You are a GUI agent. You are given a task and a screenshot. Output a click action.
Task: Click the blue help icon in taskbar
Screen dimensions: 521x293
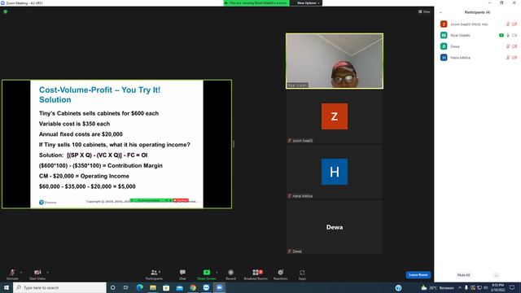click(x=398, y=287)
